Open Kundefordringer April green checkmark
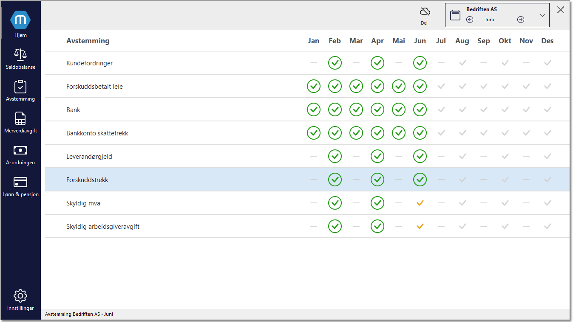Viewport: 573px width, 323px height. 377,63
